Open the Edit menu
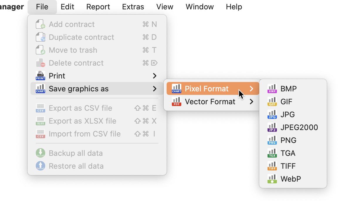The height and width of the screenshot is (205, 352). tap(67, 7)
